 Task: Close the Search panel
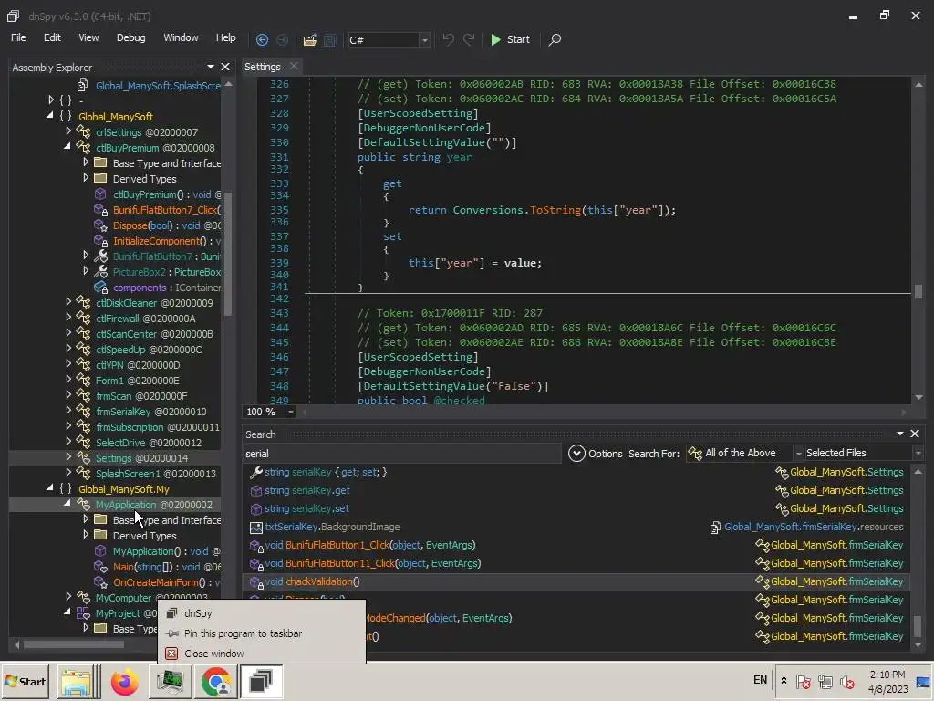click(915, 434)
